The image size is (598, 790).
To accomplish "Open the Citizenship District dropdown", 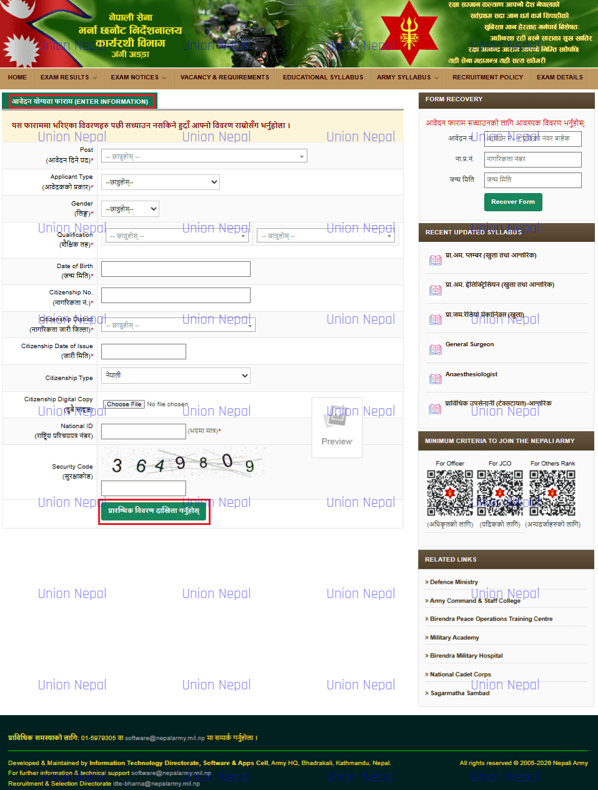I will click(179, 325).
